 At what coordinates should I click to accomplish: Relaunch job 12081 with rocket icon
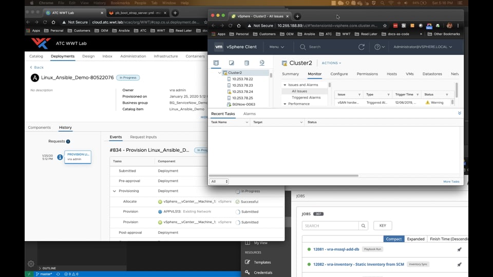coord(460,250)
